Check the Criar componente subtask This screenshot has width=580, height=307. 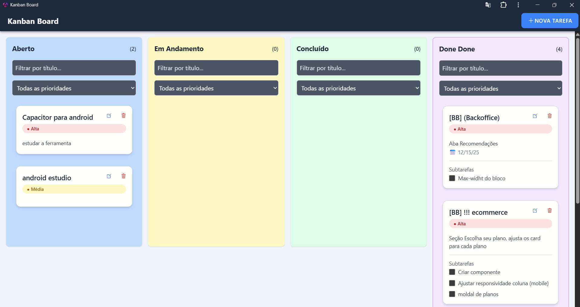(x=452, y=272)
